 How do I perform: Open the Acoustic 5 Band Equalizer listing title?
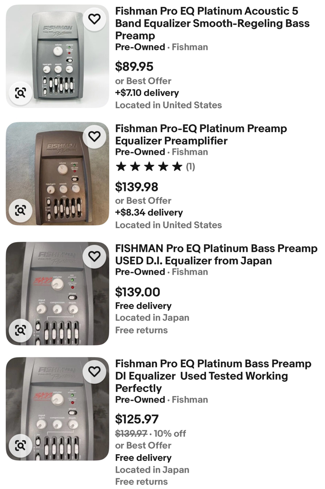coord(212,23)
